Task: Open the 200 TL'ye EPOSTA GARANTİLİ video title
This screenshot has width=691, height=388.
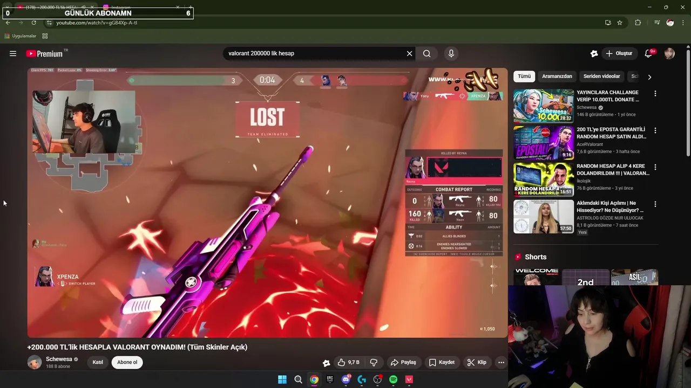Action: point(611,133)
